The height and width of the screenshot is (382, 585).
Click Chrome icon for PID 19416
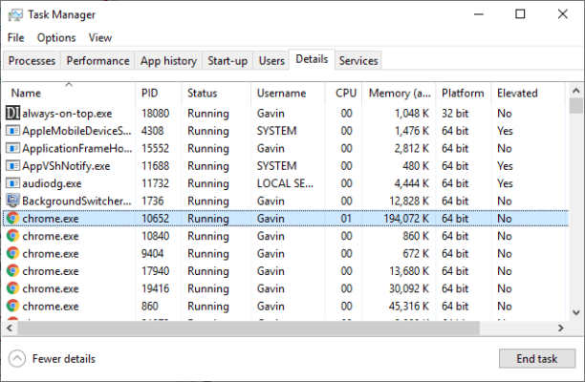point(12,287)
